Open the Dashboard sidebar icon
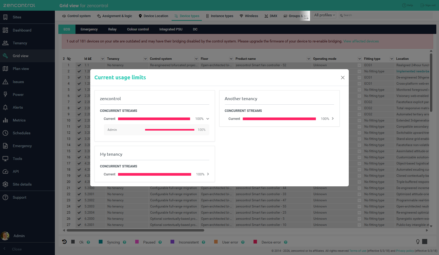 point(5,30)
